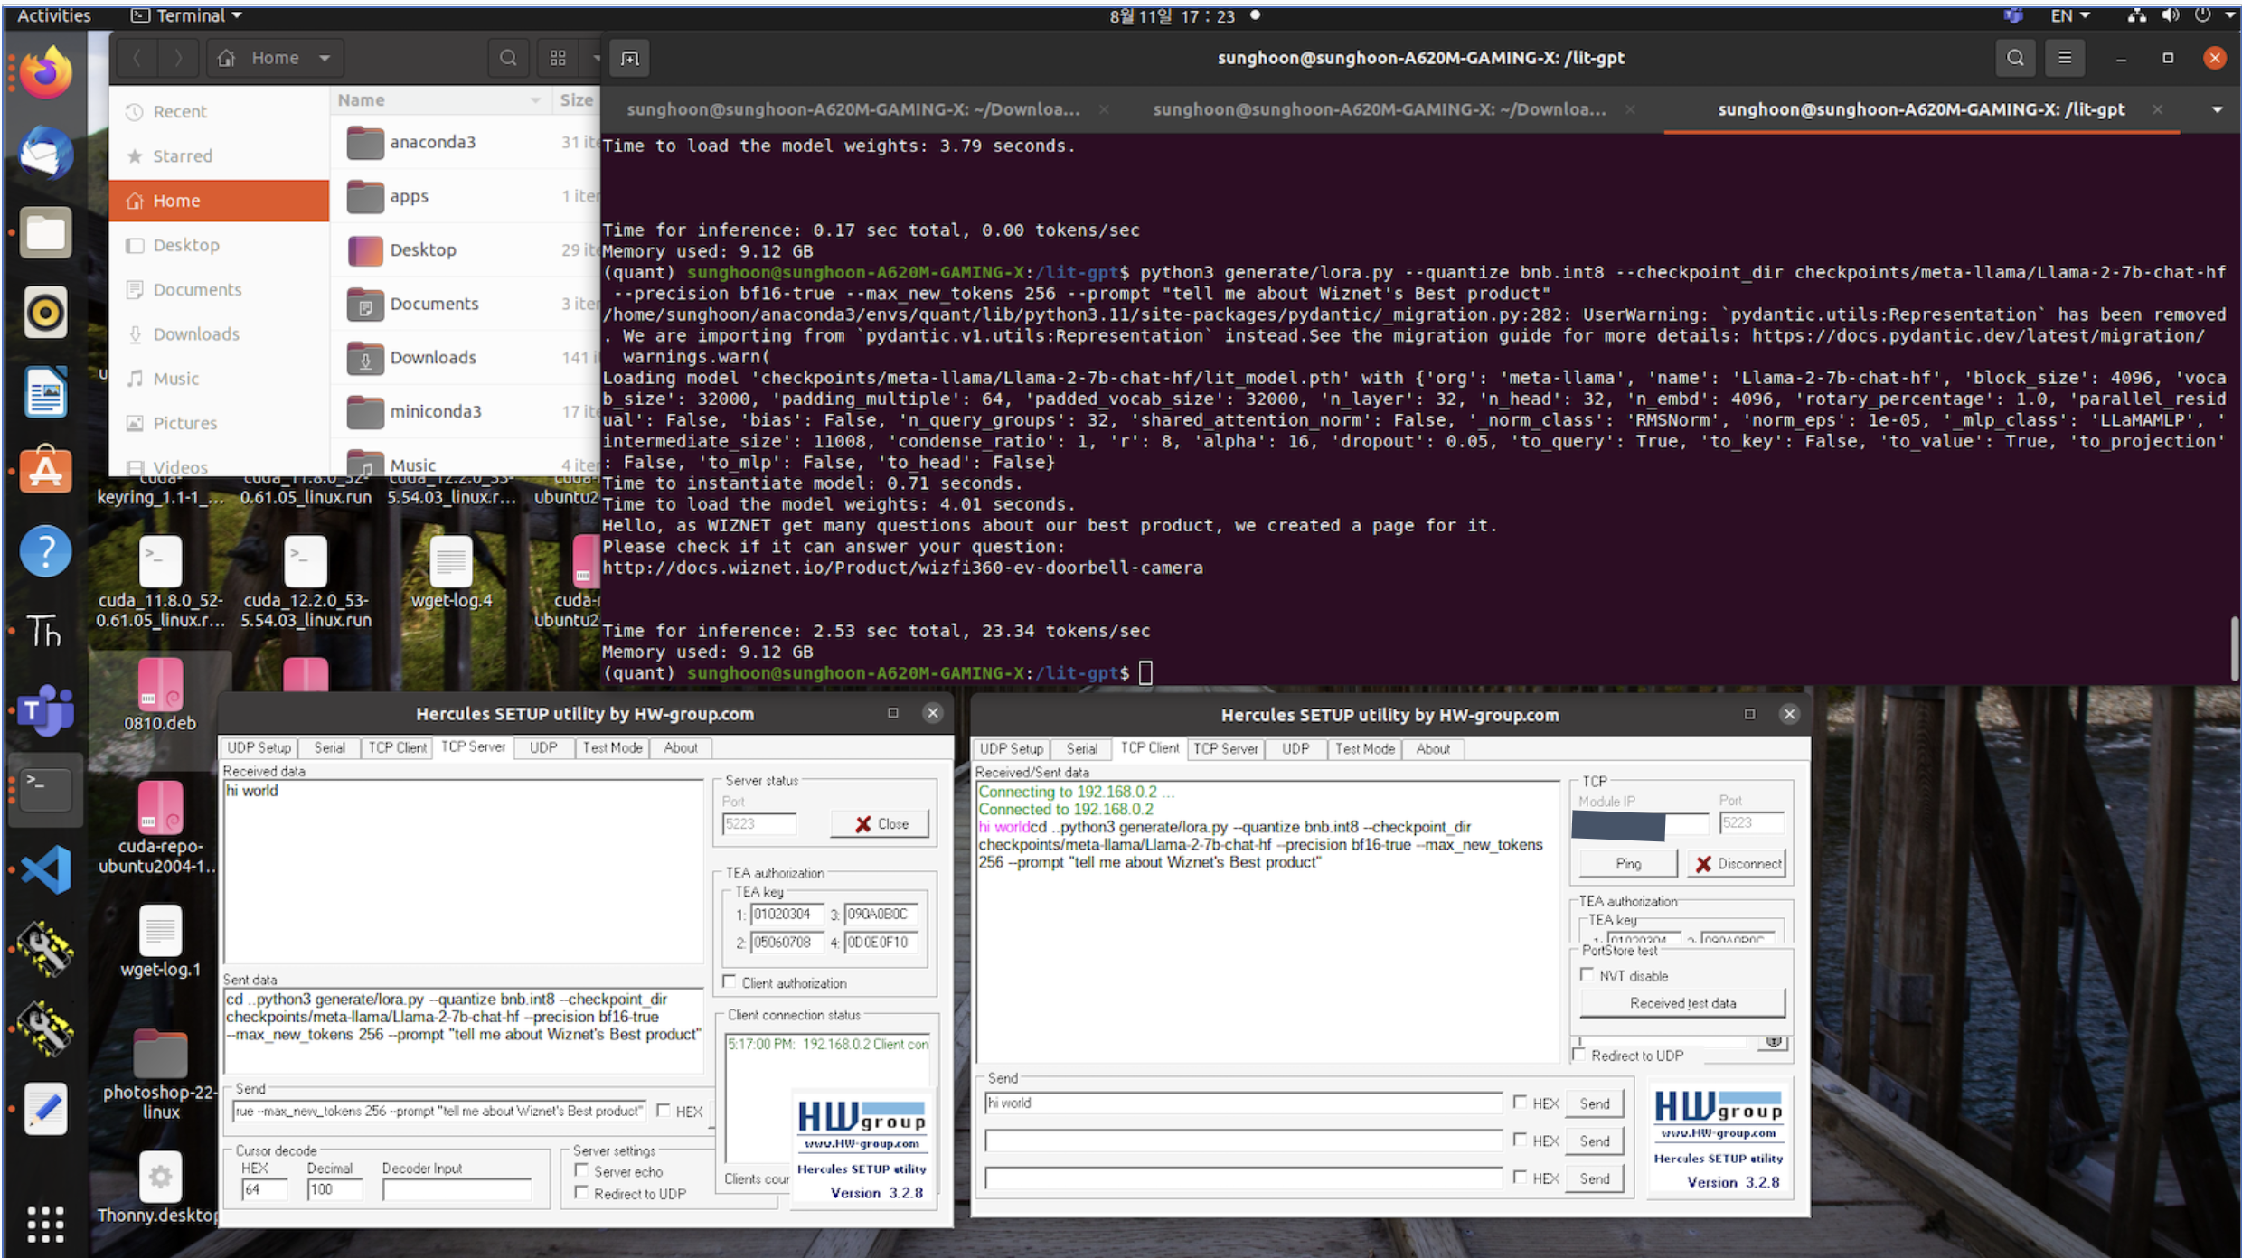The image size is (2242, 1258).
Task: Expand the Home path dropdown in Files
Action: (325, 58)
